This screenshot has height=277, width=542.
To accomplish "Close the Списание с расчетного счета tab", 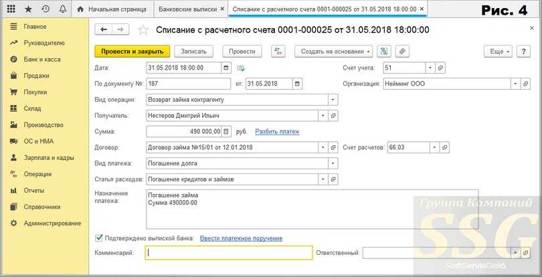I will tap(421, 9).
